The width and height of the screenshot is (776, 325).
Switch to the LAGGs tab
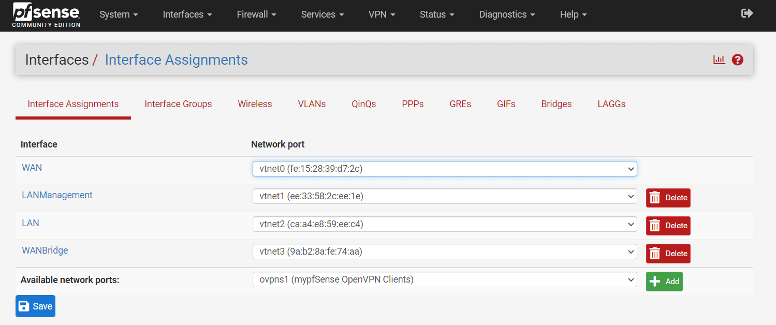(611, 104)
